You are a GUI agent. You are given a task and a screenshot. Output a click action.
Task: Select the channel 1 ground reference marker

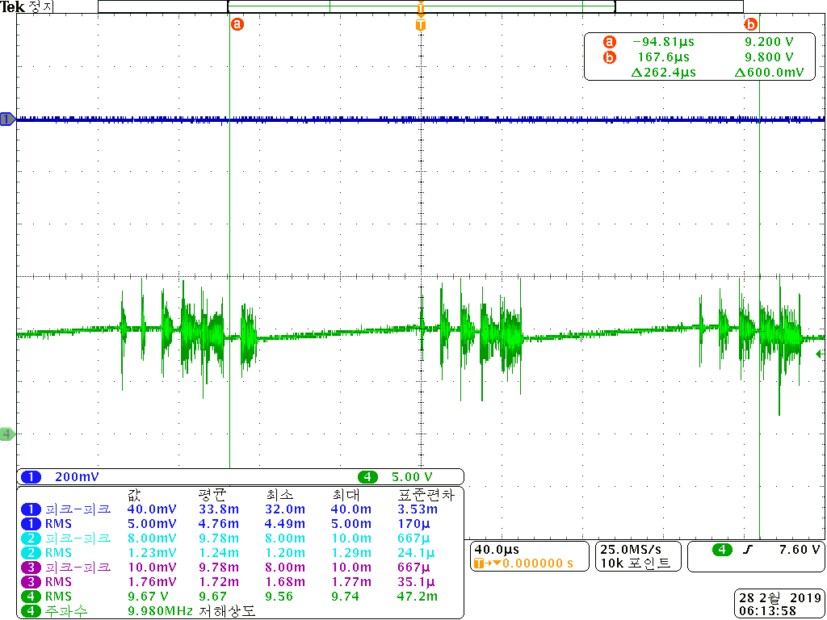(x=7, y=119)
